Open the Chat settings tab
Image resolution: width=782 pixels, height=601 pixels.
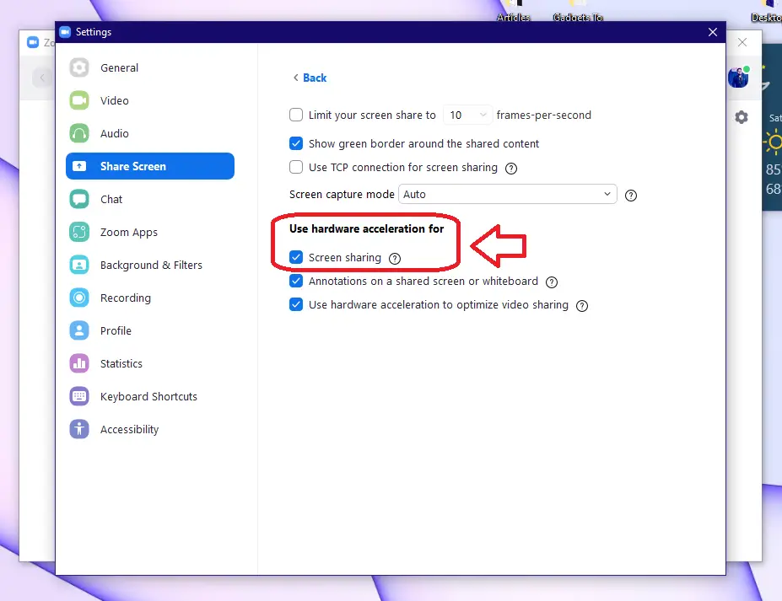(149, 199)
